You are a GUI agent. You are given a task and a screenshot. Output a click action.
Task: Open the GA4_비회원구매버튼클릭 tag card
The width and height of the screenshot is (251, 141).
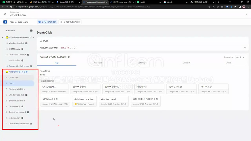click(x=146, y=101)
